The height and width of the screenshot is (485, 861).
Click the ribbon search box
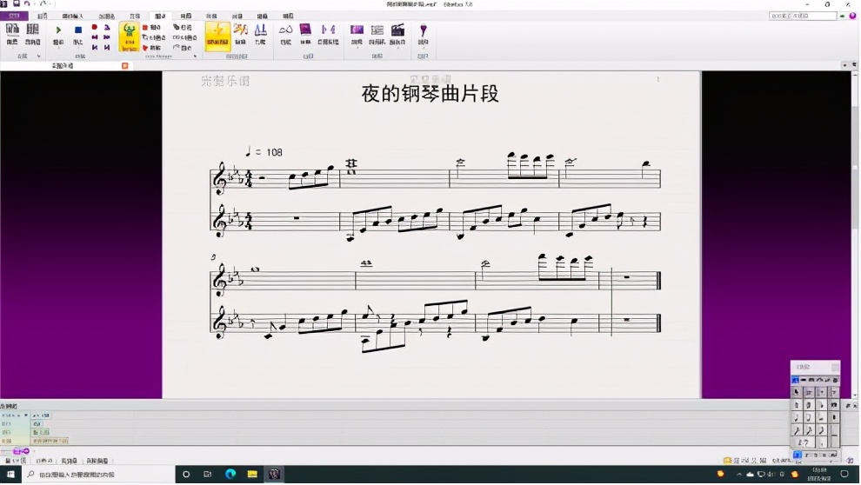pos(803,16)
